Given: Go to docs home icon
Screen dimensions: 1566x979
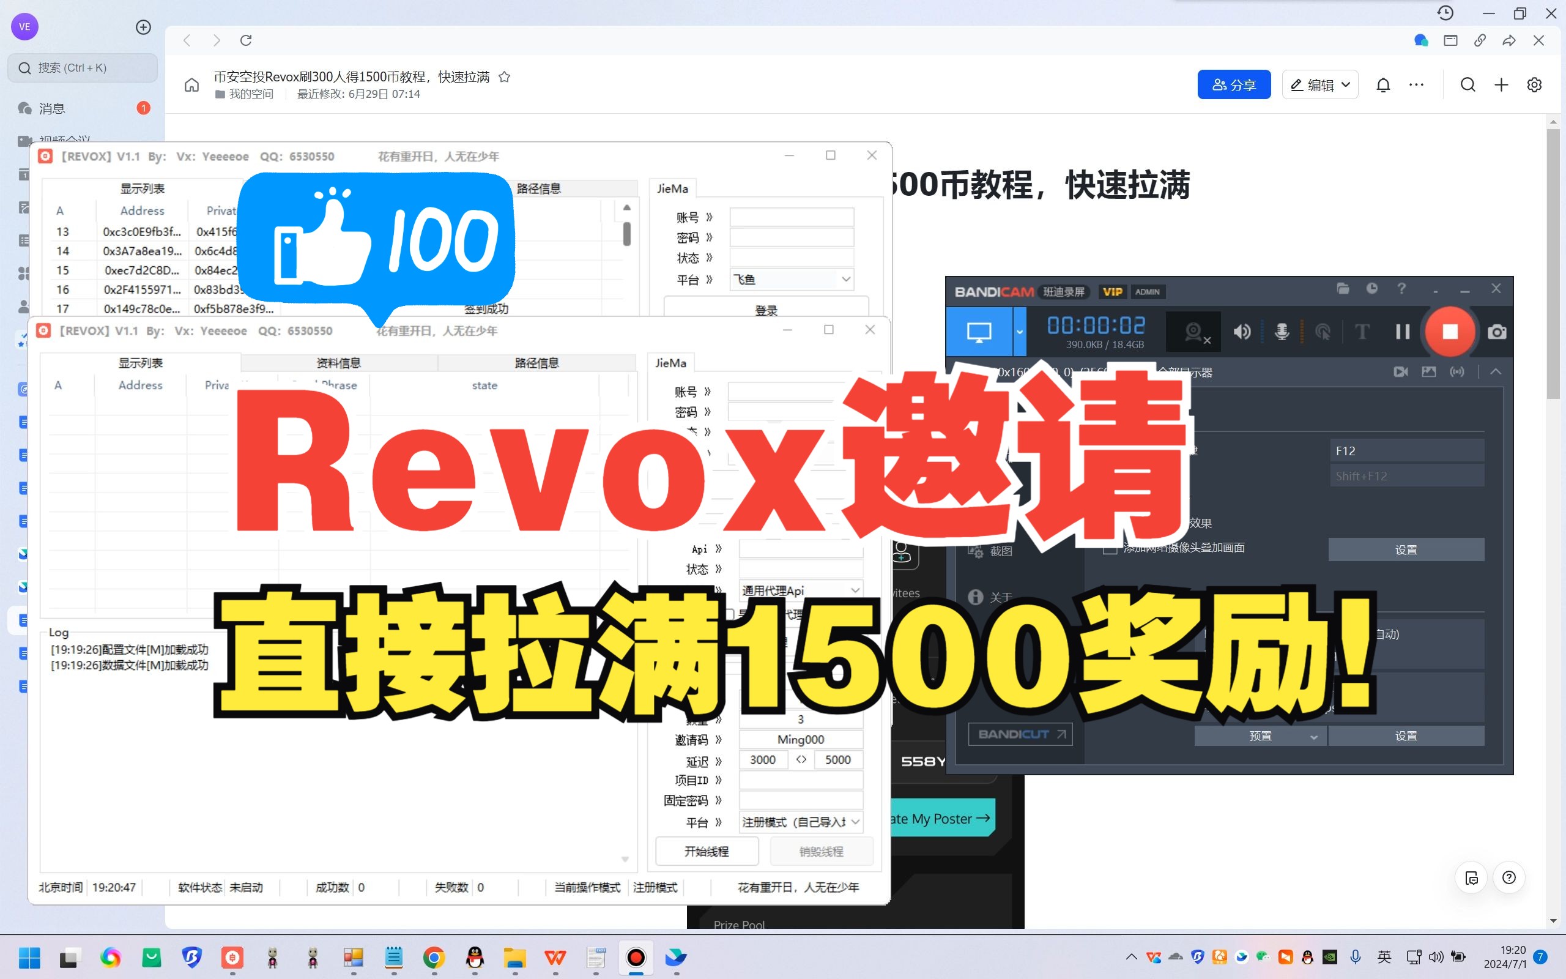Looking at the screenshot, I should [191, 85].
